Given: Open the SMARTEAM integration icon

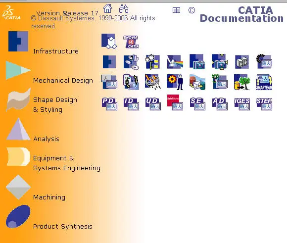Looking at the screenshot, I should click(264, 82).
